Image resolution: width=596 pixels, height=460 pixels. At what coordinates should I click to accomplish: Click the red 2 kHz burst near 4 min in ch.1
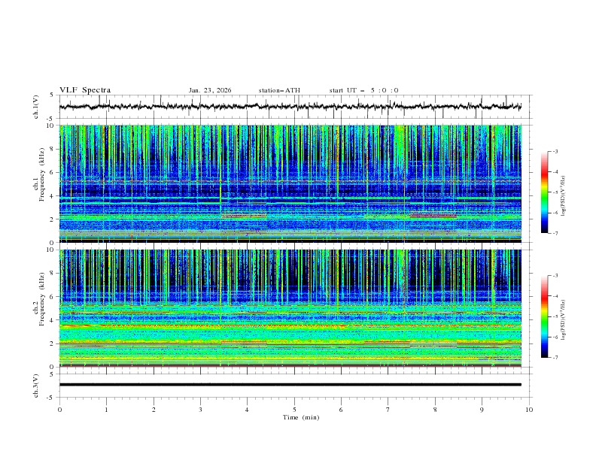coord(244,216)
